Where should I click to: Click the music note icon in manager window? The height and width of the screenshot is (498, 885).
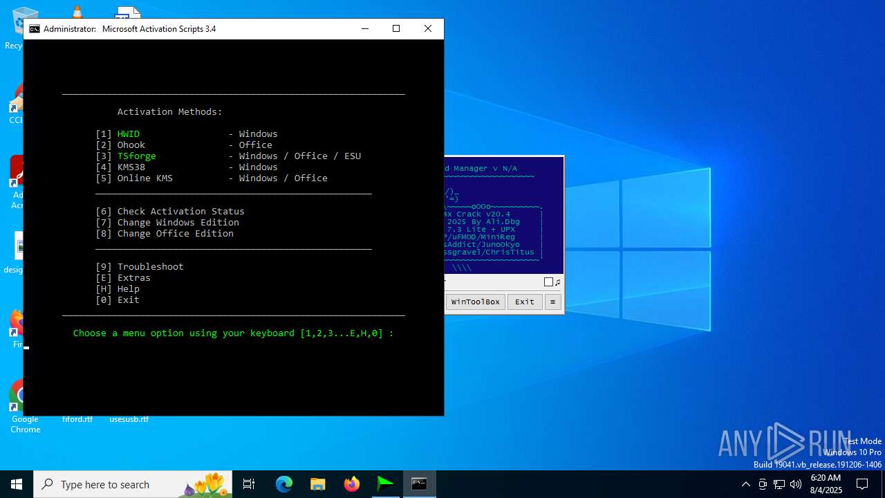[x=557, y=282]
